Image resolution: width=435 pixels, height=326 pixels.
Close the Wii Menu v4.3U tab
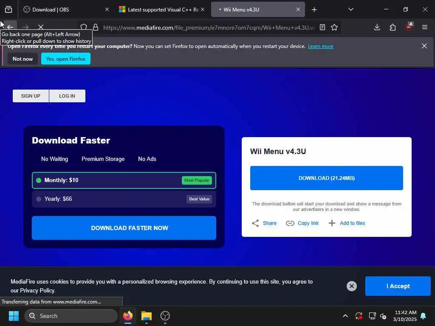pos(298,9)
